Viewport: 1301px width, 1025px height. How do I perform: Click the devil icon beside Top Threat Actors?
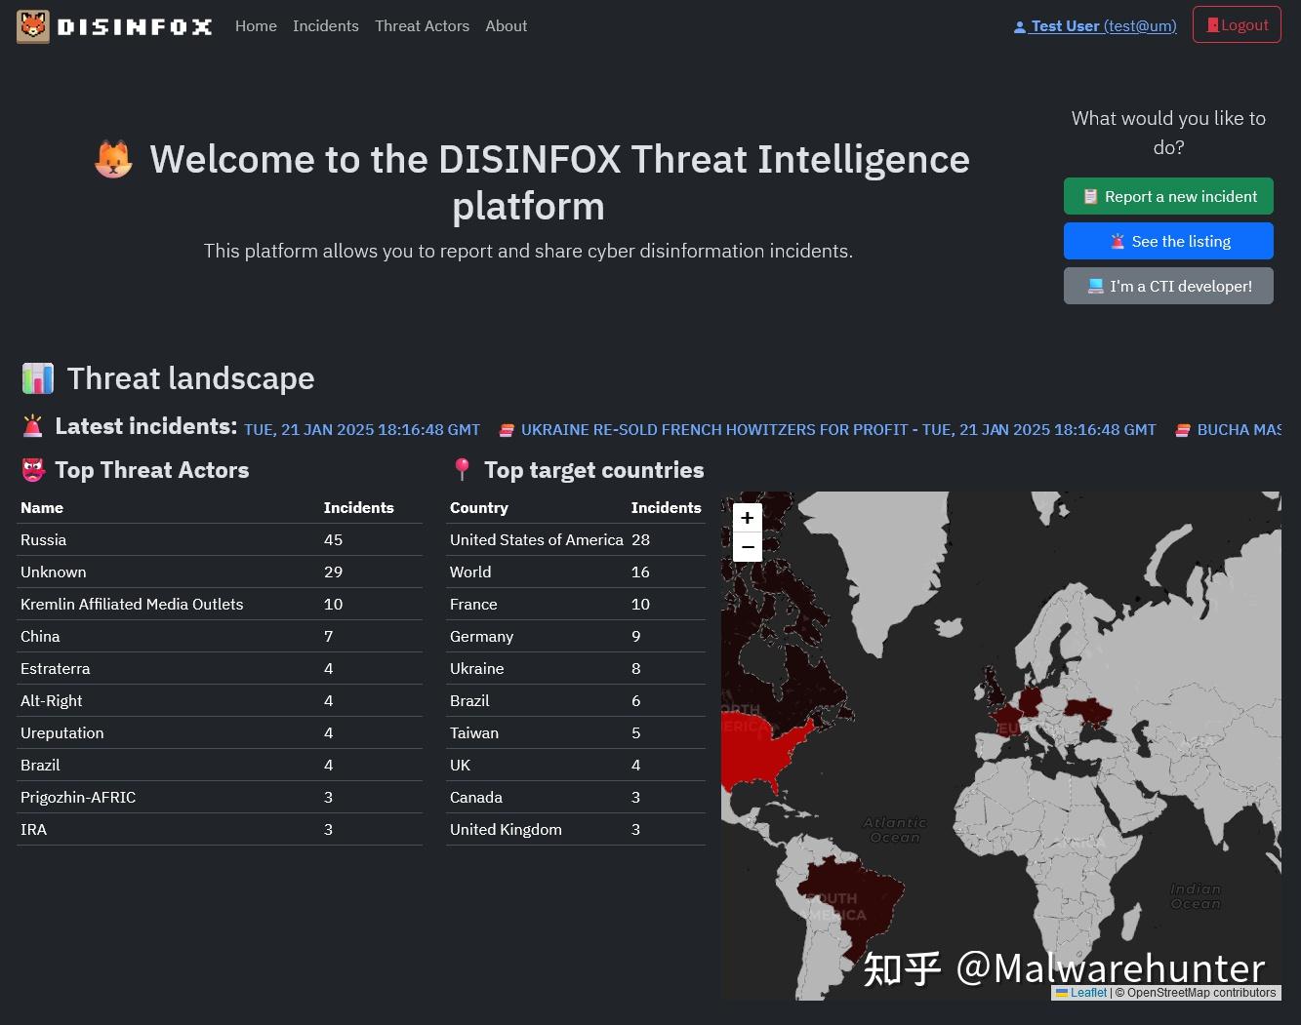(x=33, y=470)
